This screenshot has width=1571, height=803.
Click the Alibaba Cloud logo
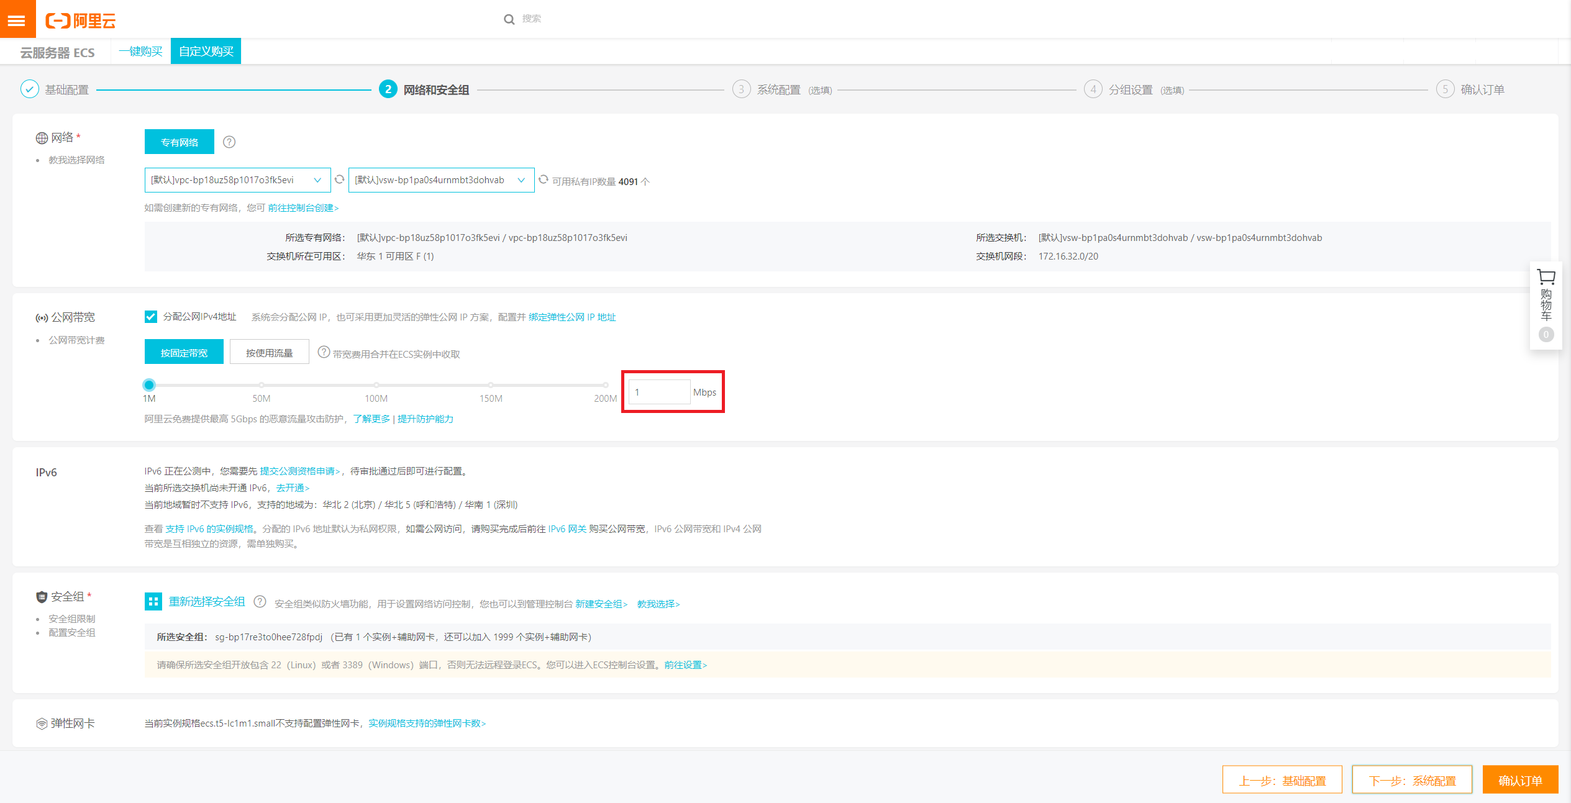(81, 20)
